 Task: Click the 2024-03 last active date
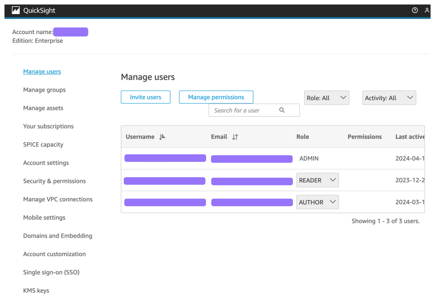[410, 202]
